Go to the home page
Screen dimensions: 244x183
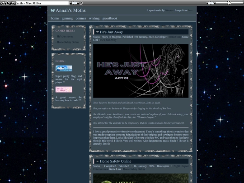(55, 19)
